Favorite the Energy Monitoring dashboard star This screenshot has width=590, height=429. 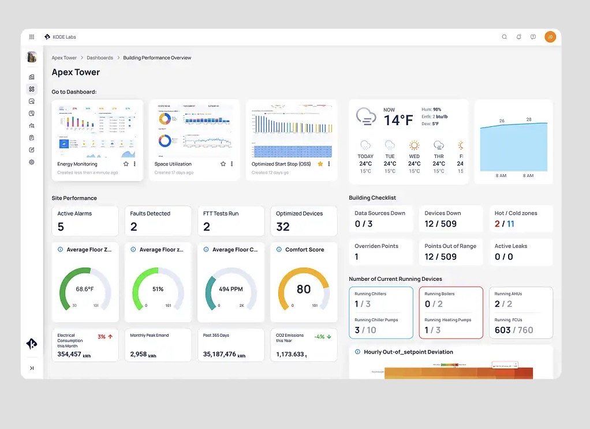click(x=126, y=164)
